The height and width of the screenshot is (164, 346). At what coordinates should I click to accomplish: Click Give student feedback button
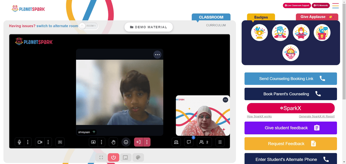coord(291,128)
